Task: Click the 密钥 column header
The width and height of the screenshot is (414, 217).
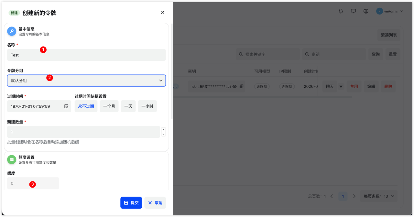Action: (192, 71)
